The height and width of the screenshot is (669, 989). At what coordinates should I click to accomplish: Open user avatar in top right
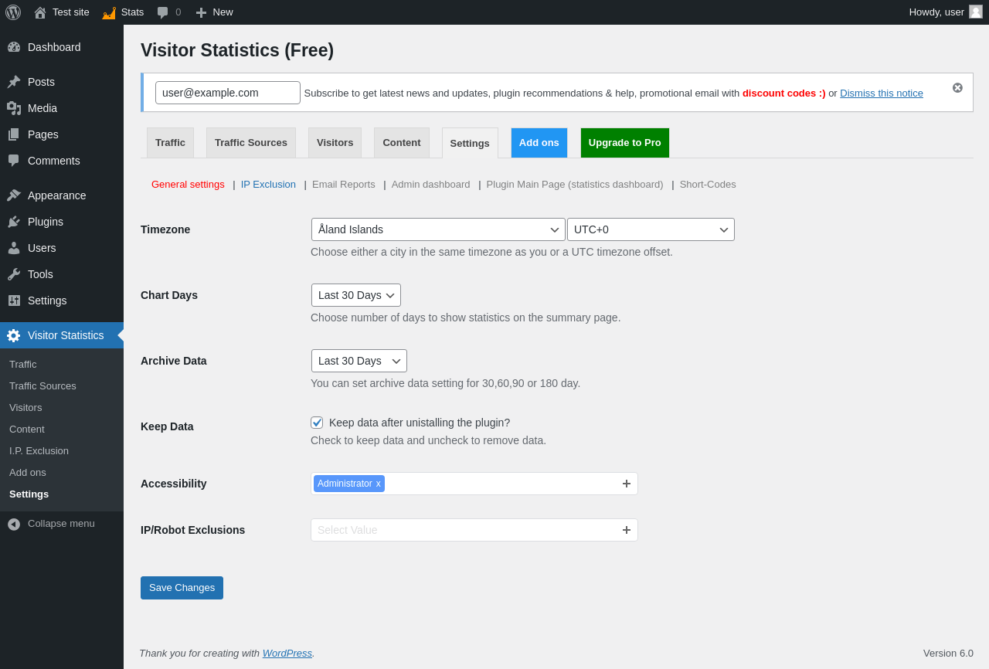976,12
